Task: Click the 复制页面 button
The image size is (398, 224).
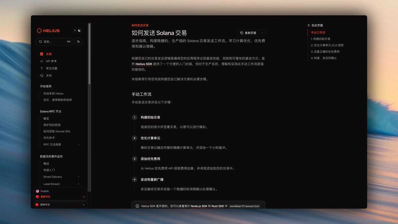Action: click(x=248, y=33)
